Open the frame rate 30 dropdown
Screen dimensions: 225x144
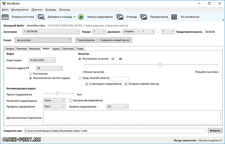click(49, 68)
